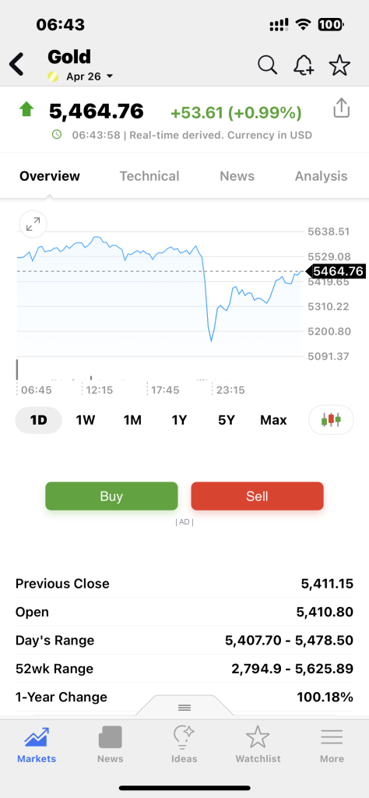
Task: Add Gold to watchlist via star icon
Action: point(339,65)
